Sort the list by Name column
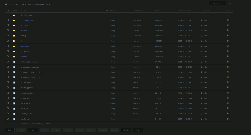Screen dimensions: 251x135 [24, 11]
